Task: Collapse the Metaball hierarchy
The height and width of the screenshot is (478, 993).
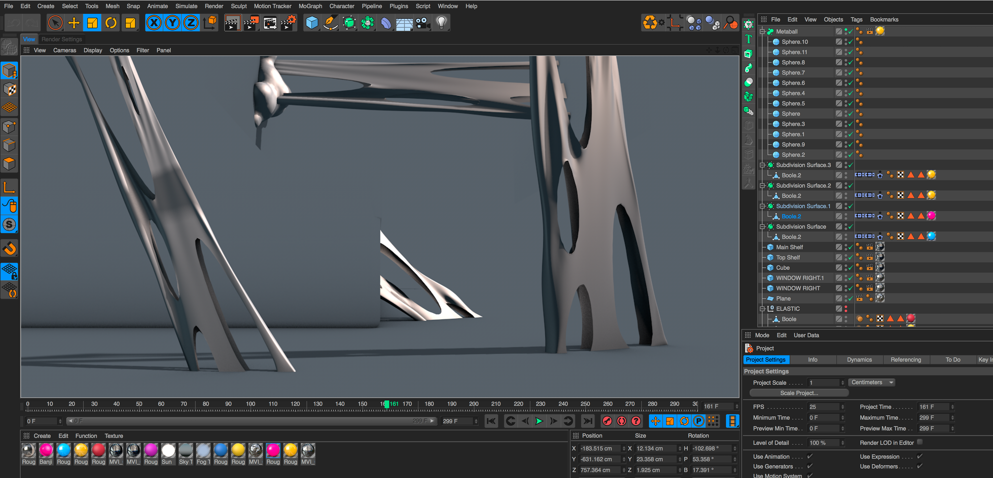Action: (x=762, y=32)
